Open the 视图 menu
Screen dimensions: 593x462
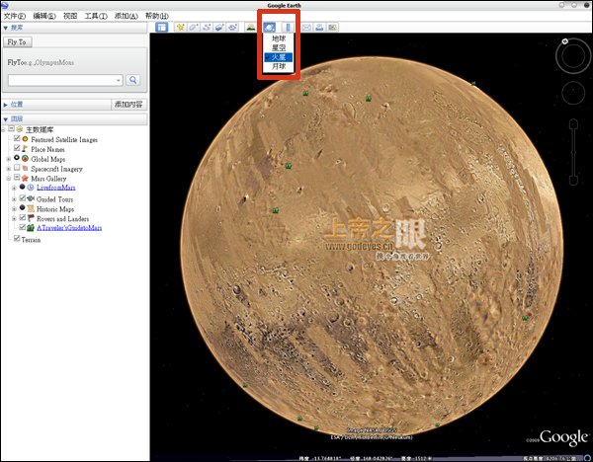click(70, 16)
